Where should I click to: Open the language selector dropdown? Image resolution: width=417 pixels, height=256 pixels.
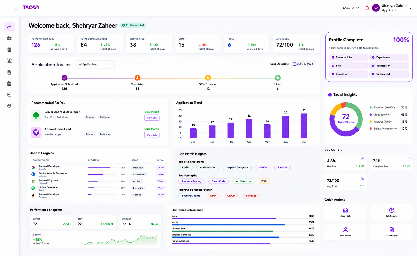(358, 8)
